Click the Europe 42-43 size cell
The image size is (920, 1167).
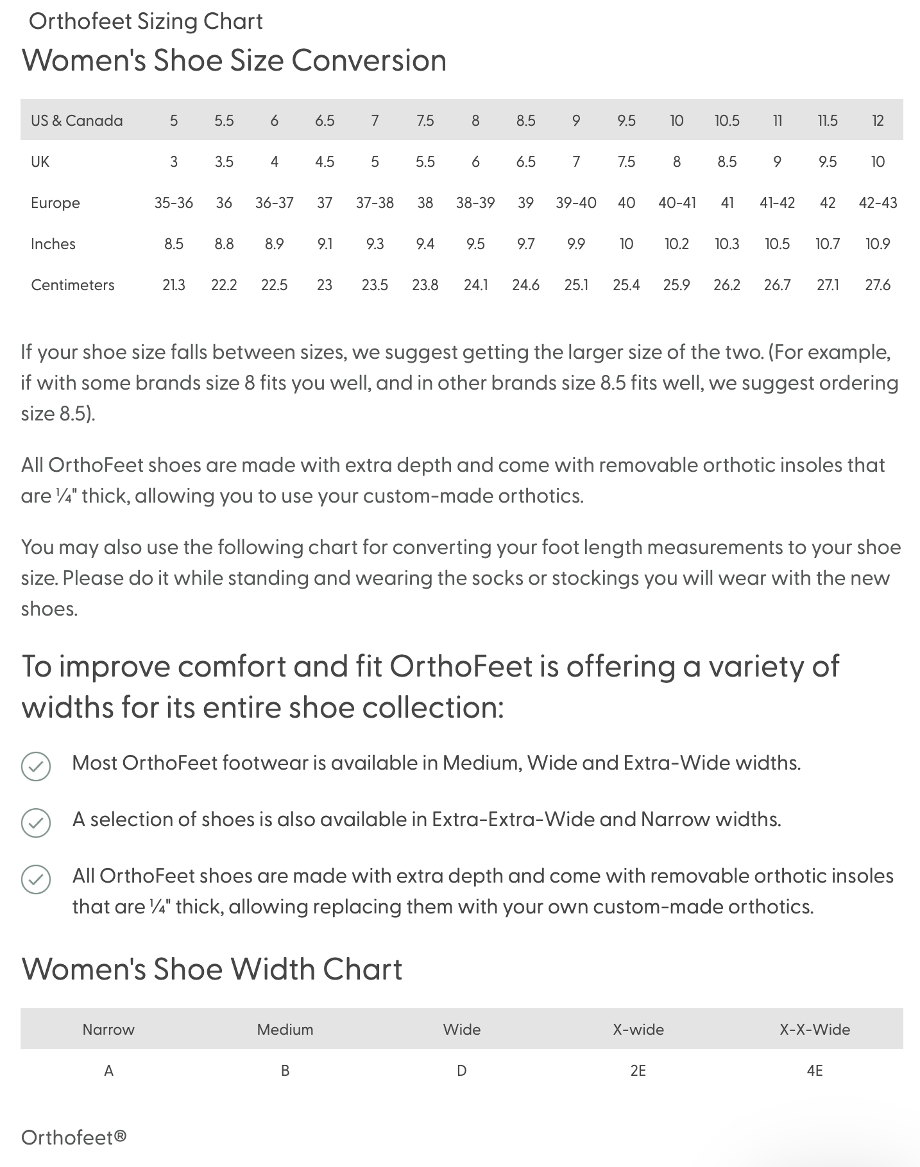pos(878,203)
